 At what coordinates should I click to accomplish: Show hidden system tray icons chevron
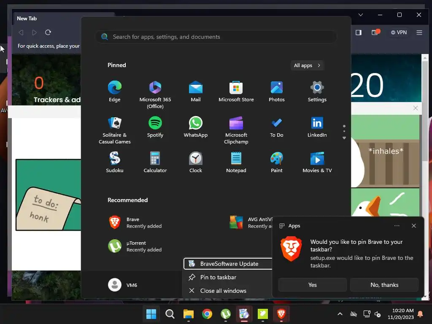click(340, 314)
